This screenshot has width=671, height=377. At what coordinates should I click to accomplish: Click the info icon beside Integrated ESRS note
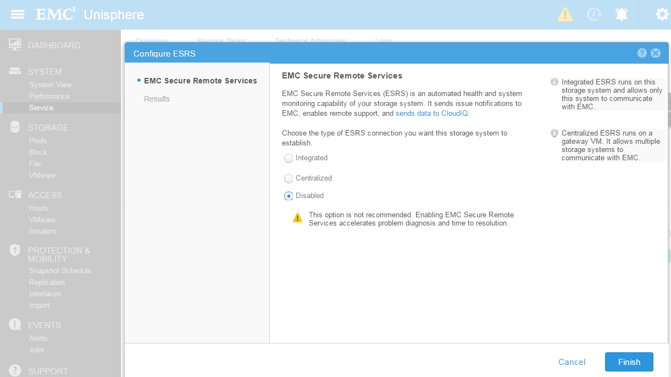[x=554, y=82]
